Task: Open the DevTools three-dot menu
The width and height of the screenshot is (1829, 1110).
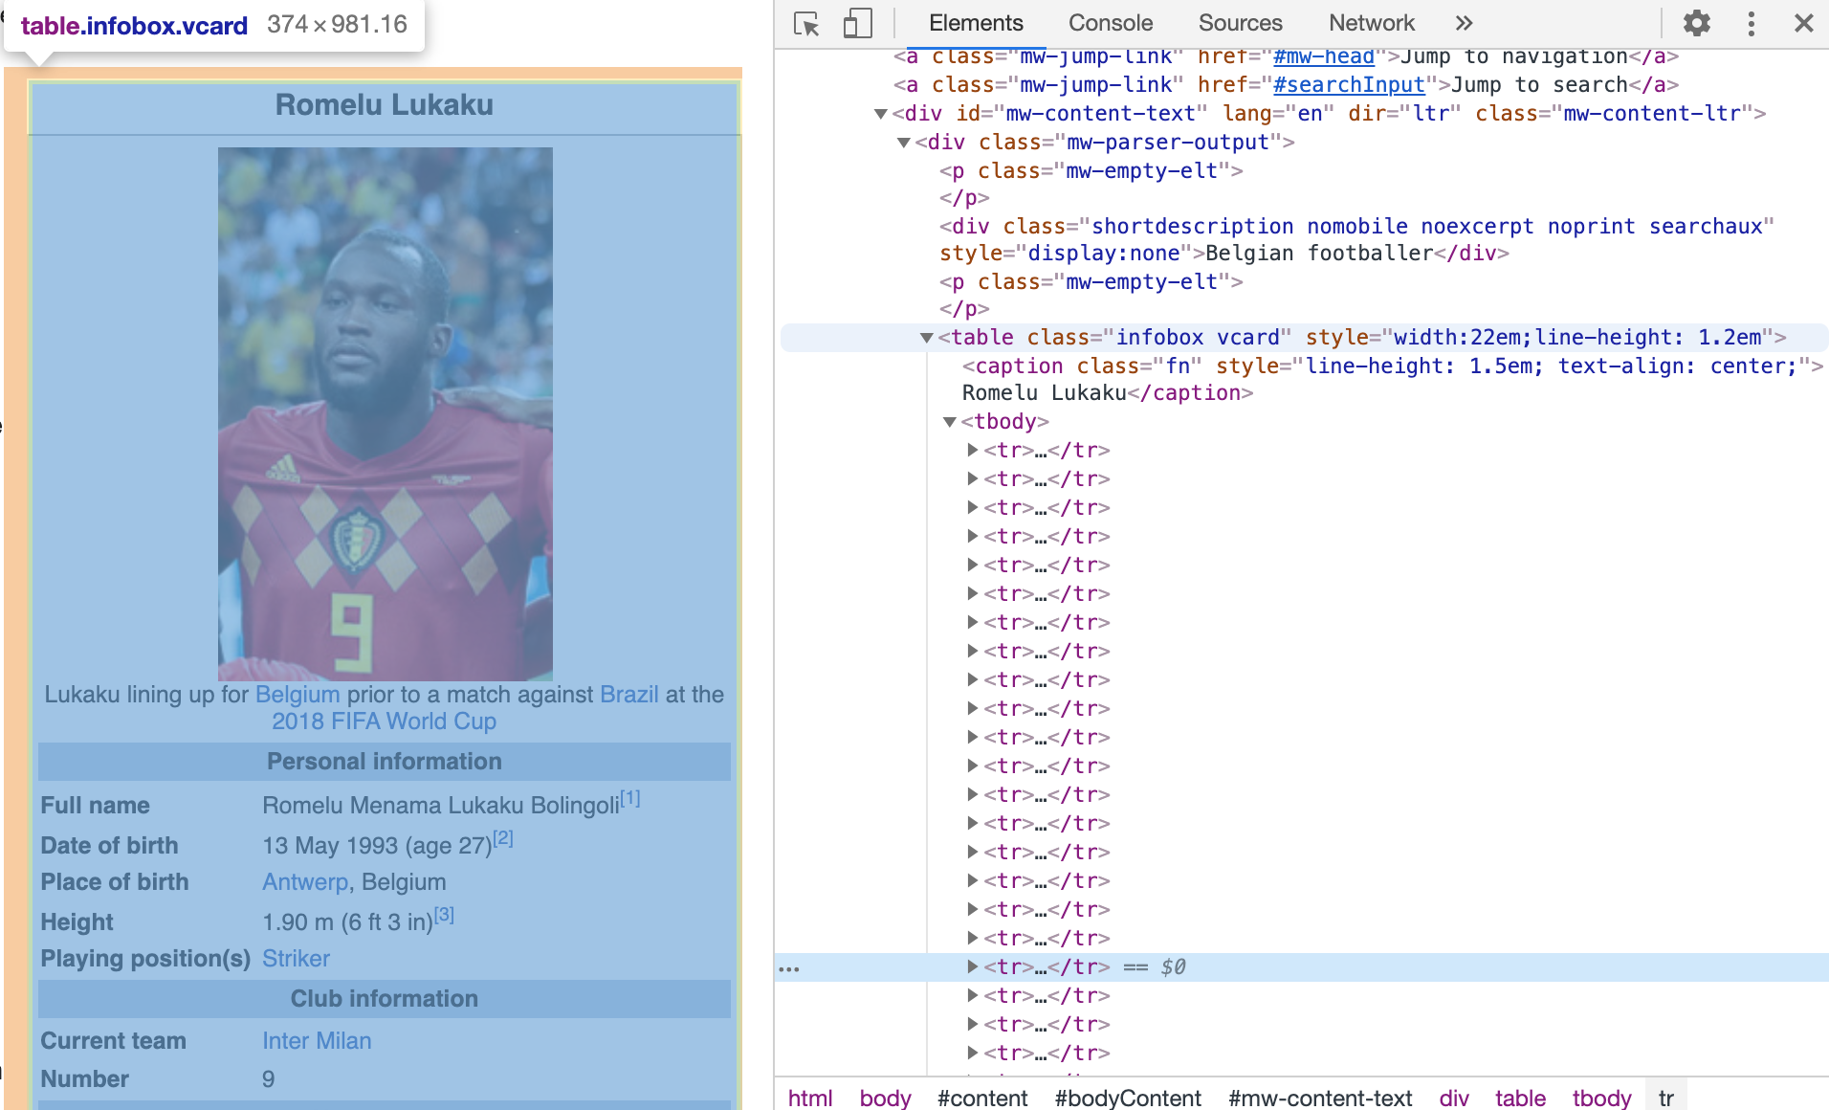Action: point(1751,23)
